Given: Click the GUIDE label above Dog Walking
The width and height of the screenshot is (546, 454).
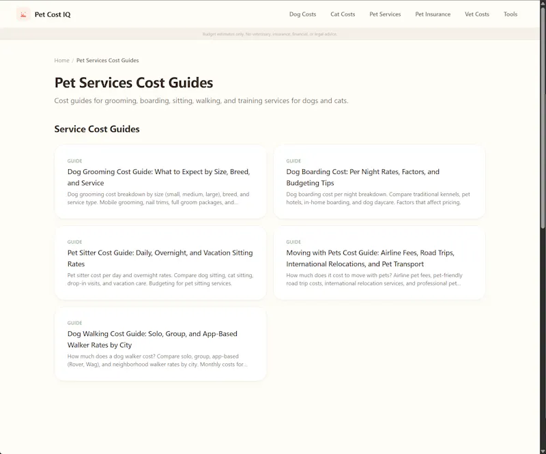Looking at the screenshot, I should click(x=75, y=323).
